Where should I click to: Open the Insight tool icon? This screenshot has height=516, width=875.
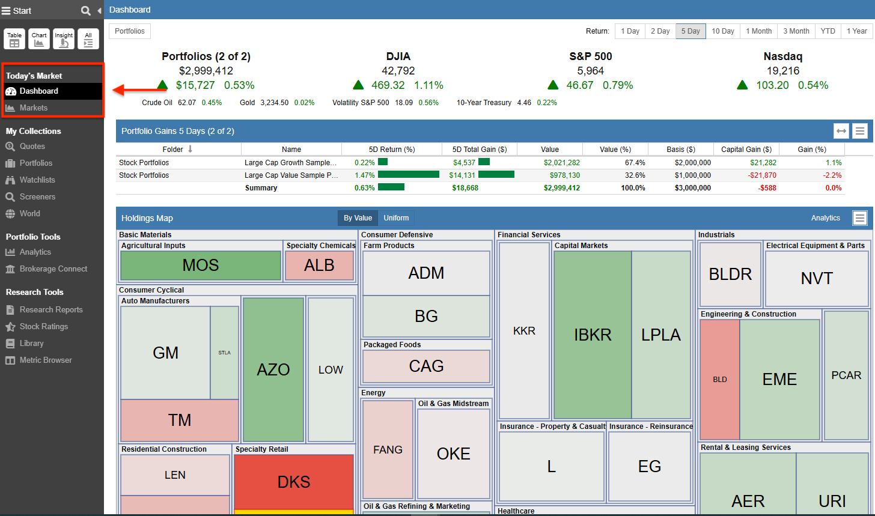point(63,38)
